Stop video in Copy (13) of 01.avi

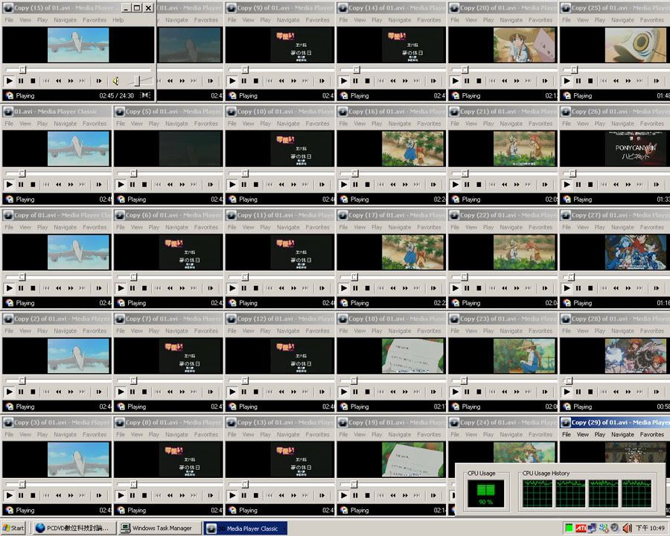(x=256, y=495)
